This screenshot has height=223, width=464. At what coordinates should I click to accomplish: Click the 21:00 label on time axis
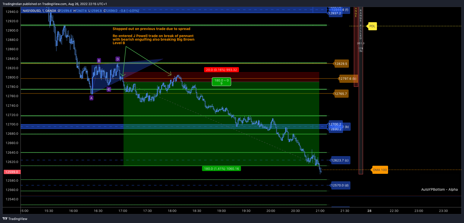[x=320, y=211]
